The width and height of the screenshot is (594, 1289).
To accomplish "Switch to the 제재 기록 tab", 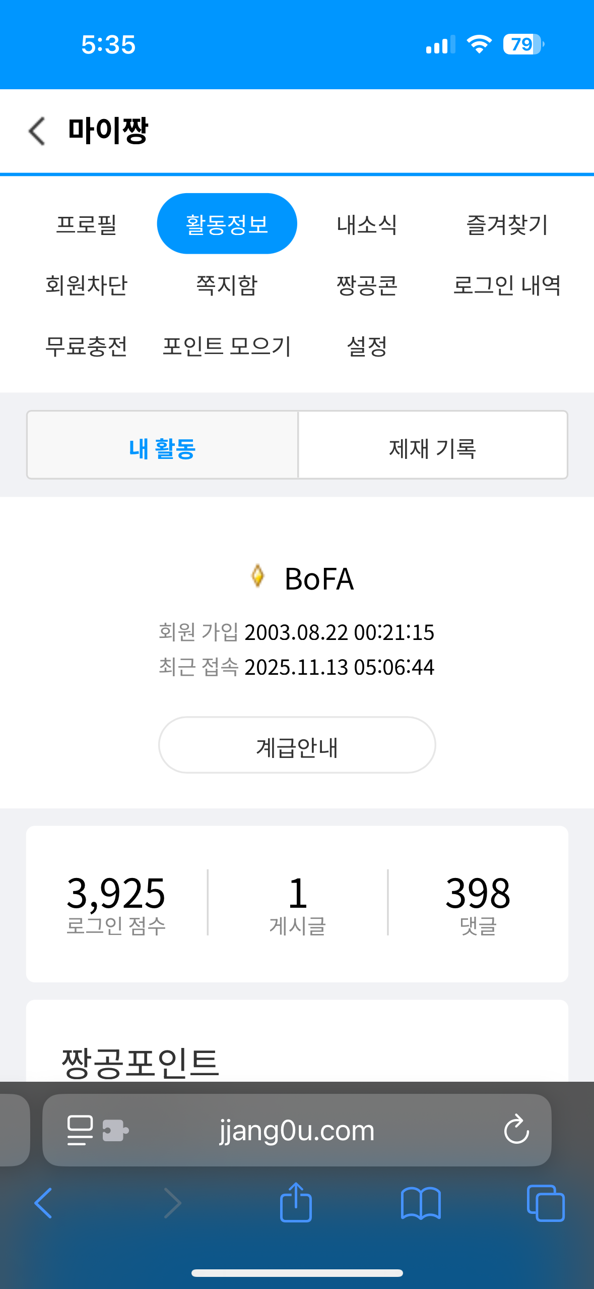I will (432, 448).
